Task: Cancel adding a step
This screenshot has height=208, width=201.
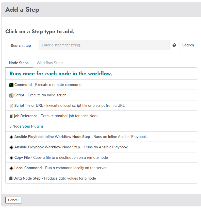Action: click(13, 200)
